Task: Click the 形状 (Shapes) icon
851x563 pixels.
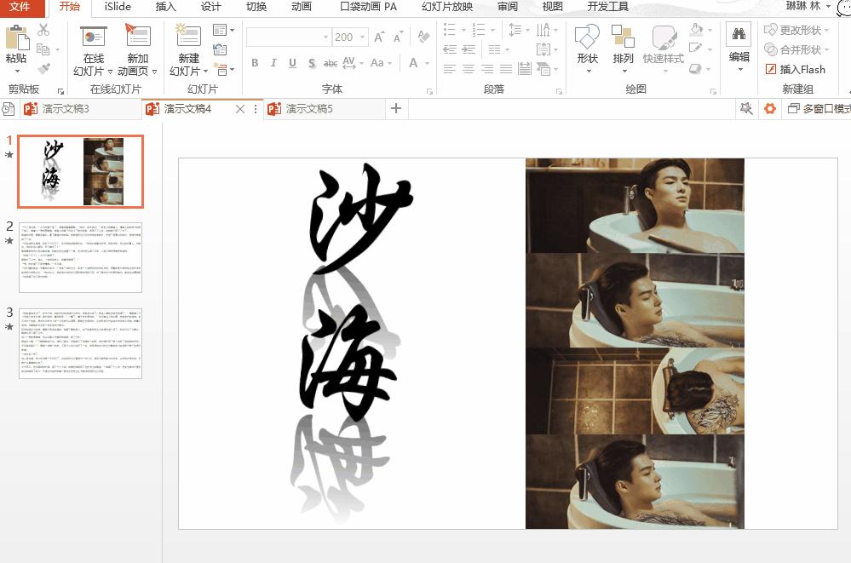Action: (x=588, y=38)
